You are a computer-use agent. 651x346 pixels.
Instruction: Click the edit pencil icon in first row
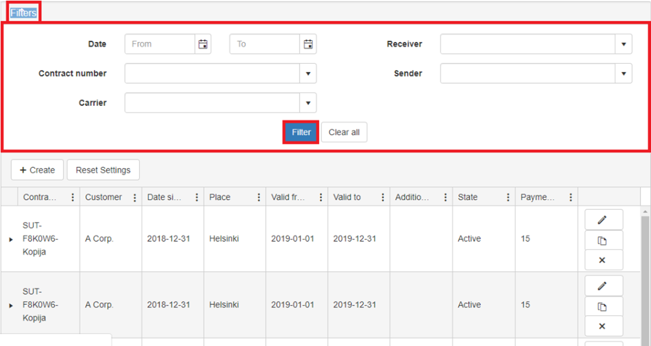(x=603, y=220)
